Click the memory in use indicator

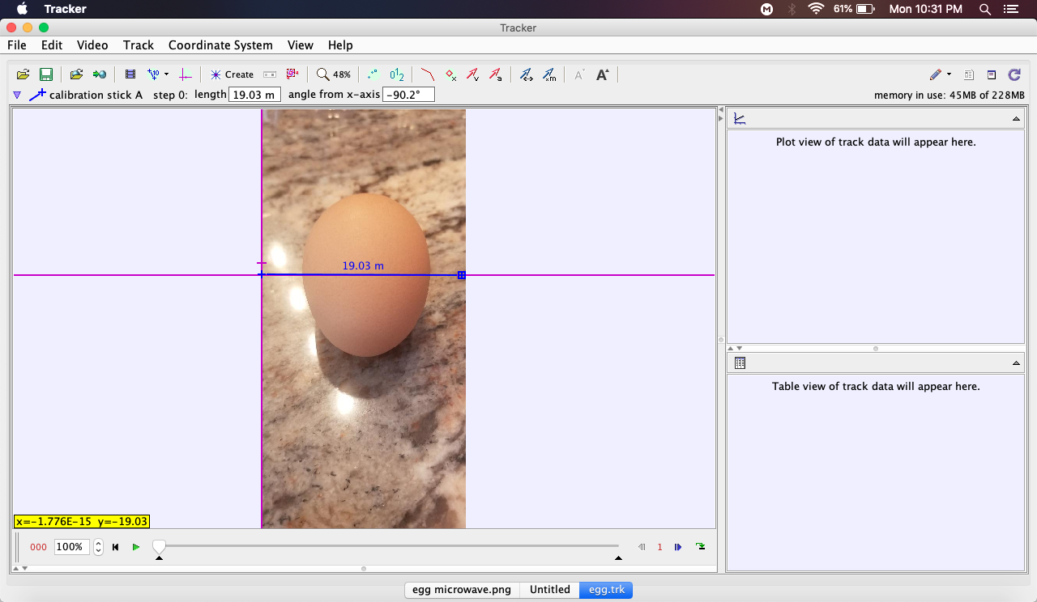coord(950,95)
